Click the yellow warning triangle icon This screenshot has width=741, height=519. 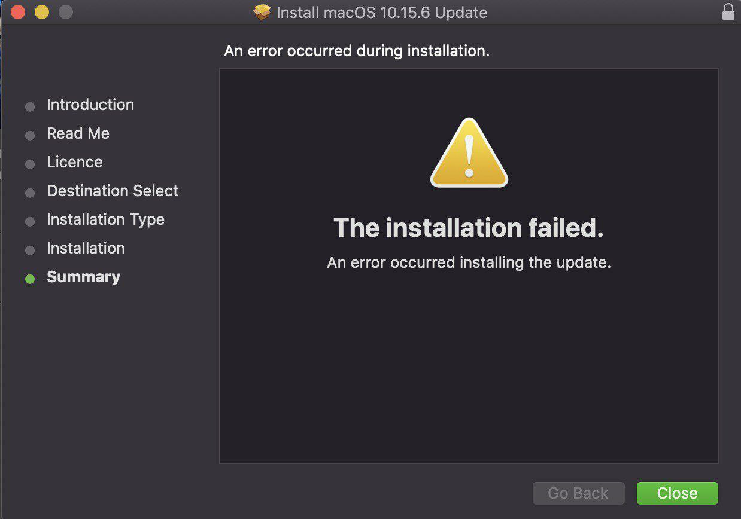tap(469, 152)
